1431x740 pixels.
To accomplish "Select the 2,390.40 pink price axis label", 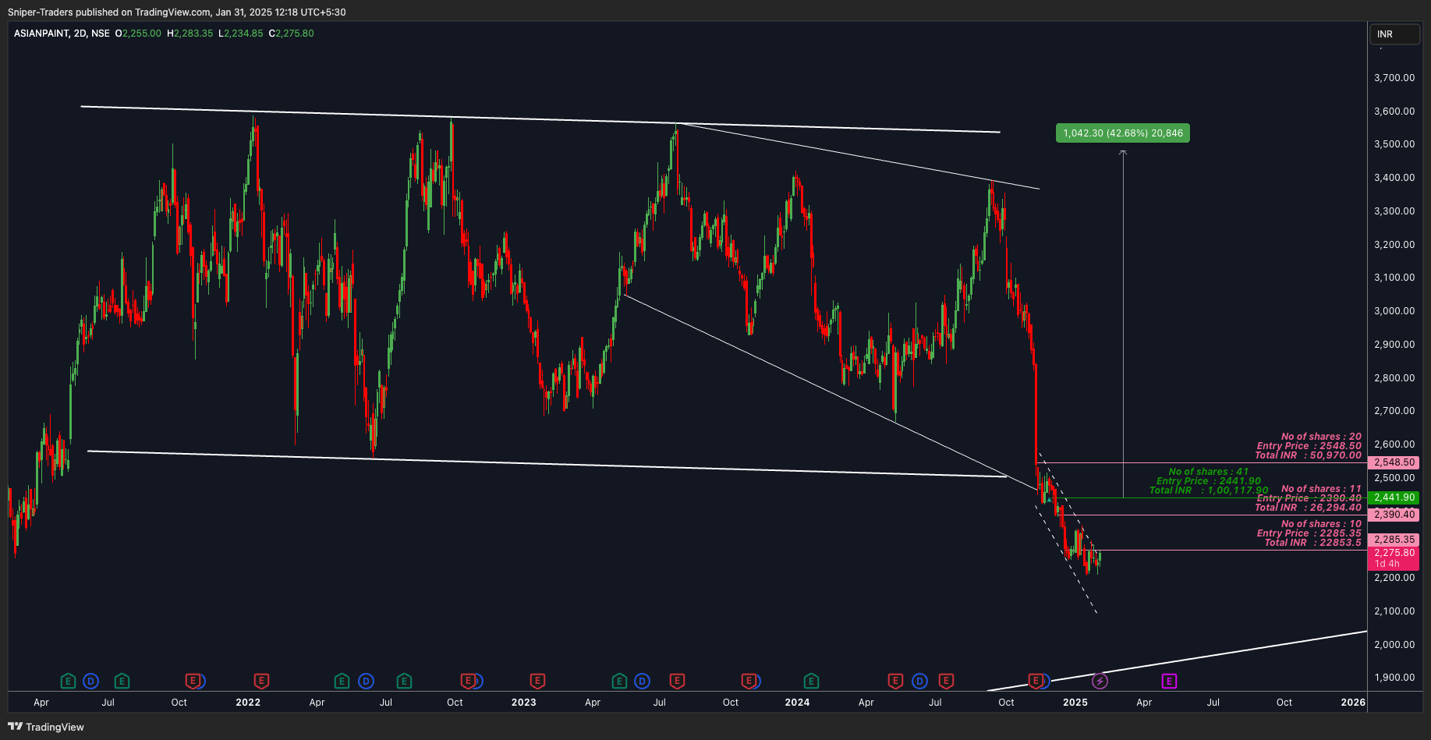I will click(1394, 515).
